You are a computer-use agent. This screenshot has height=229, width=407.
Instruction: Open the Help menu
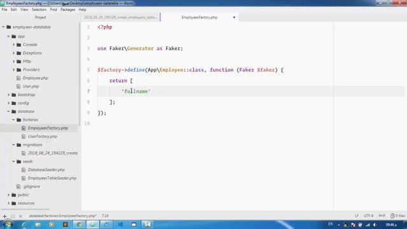[x=82, y=10]
